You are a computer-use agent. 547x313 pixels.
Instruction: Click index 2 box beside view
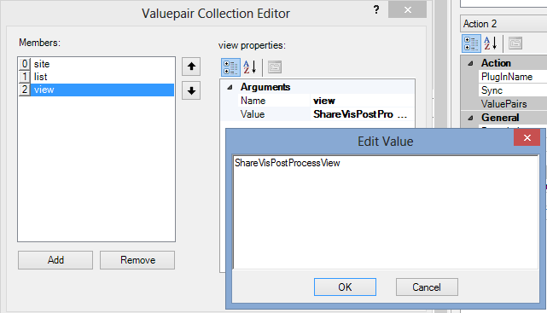[x=25, y=90]
